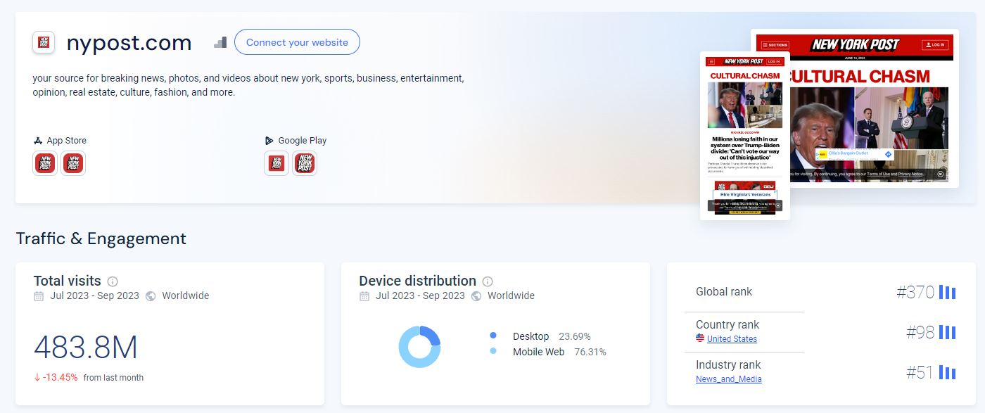This screenshot has width=985, height=413.
Task: Open the first New York Post Google Play app
Action: point(277,163)
